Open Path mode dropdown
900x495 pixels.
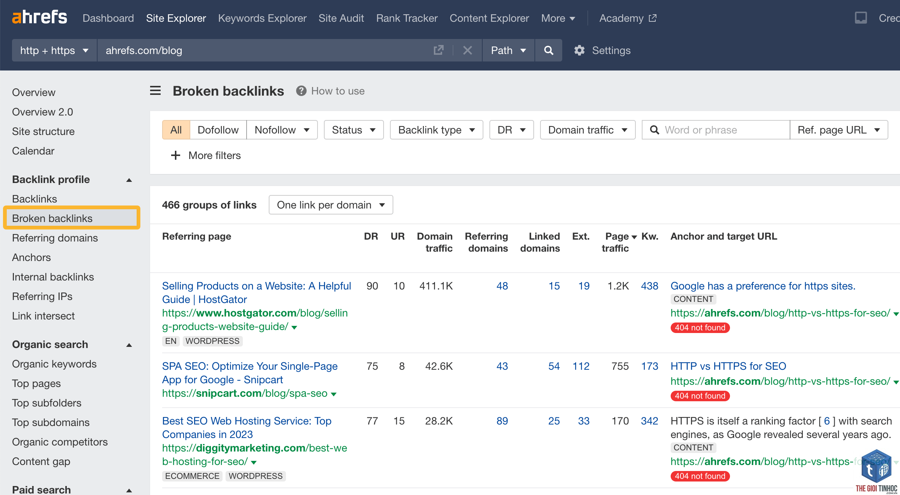click(x=508, y=50)
